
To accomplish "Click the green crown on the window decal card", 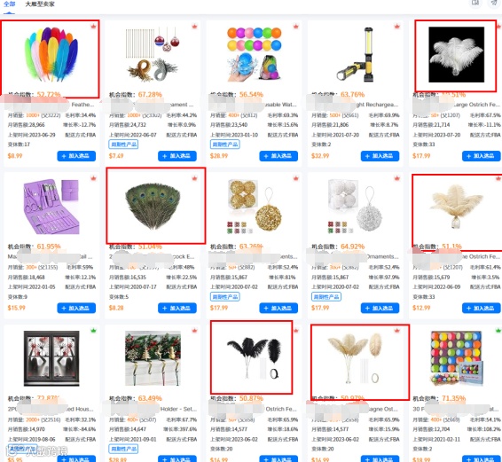I will [x=93, y=331].
